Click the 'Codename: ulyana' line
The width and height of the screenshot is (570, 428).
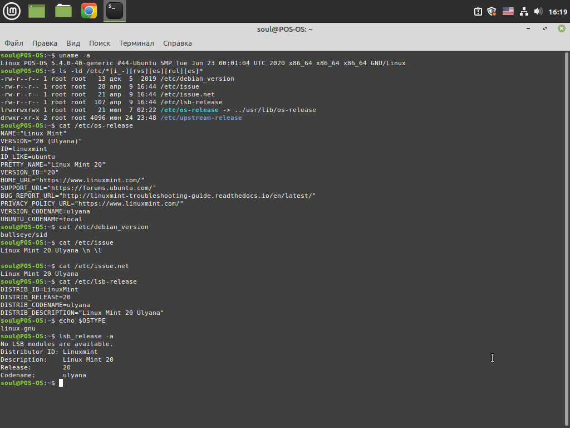tap(43, 376)
